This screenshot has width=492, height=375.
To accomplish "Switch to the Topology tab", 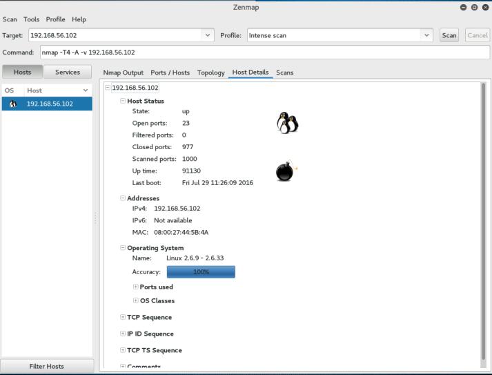I will click(211, 73).
